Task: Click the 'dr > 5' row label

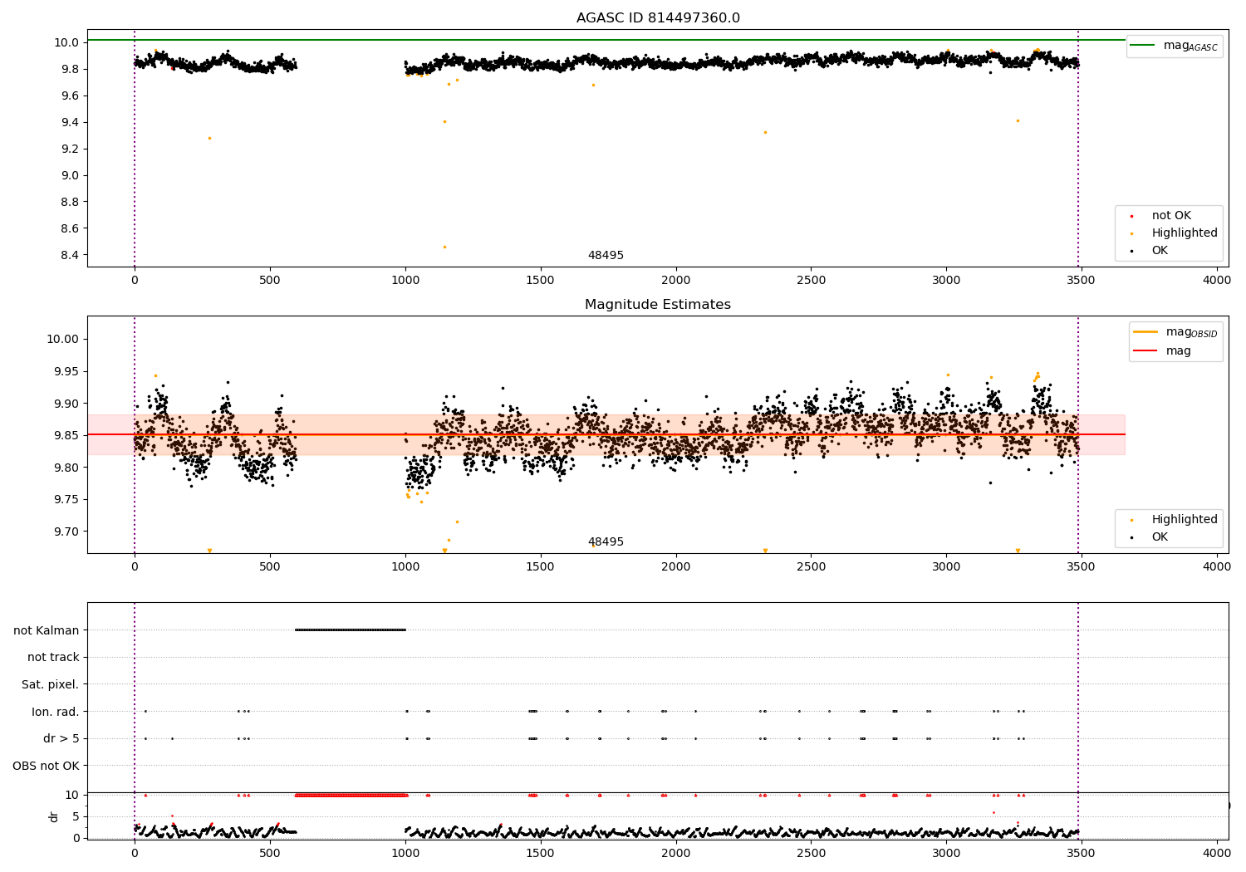Action: (61, 739)
